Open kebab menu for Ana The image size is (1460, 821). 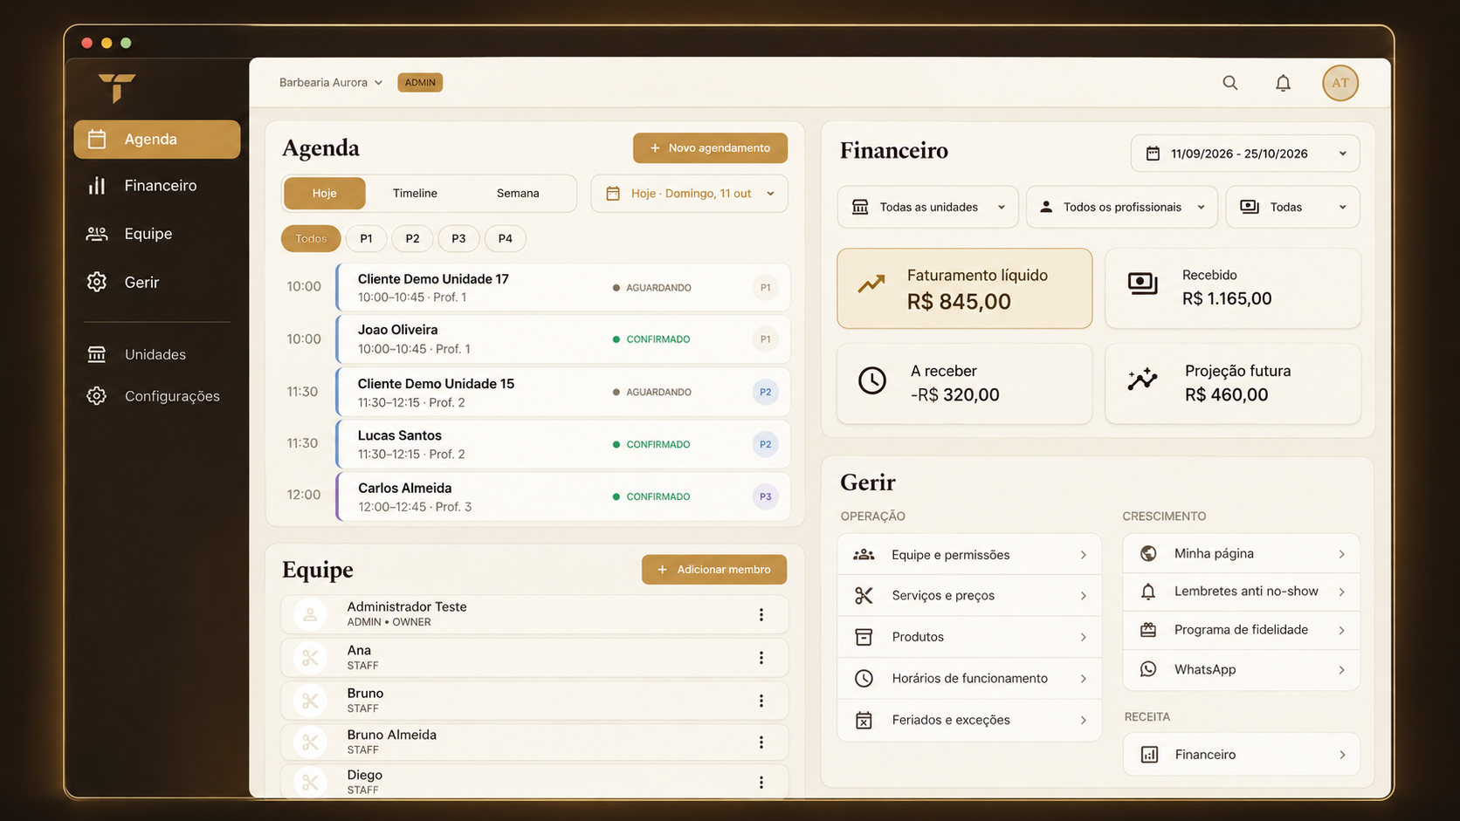(x=761, y=658)
